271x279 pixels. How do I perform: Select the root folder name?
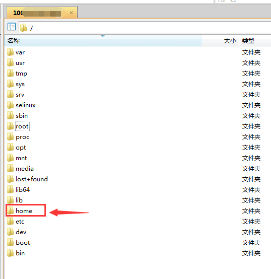(x=22, y=126)
